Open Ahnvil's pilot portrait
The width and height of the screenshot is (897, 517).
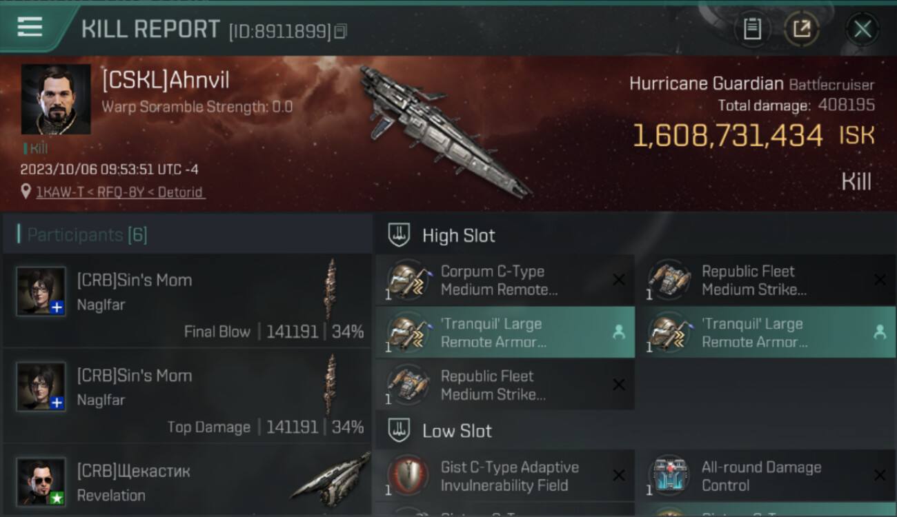pos(56,99)
